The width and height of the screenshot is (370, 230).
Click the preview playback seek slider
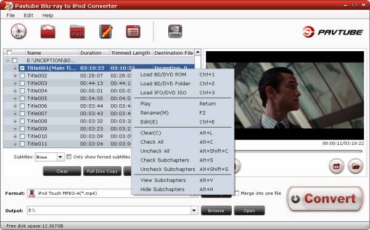[x=298, y=151]
